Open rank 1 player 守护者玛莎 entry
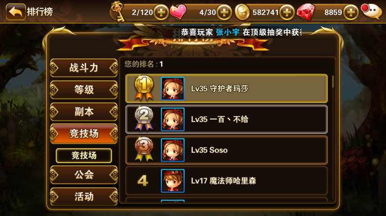 click(x=226, y=88)
